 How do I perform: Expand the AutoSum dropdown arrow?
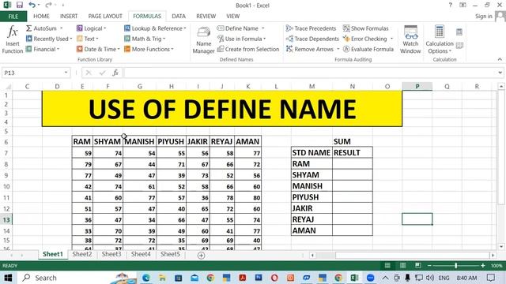pos(62,28)
